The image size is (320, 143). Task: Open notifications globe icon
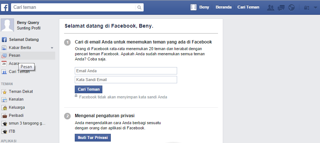[291, 8]
